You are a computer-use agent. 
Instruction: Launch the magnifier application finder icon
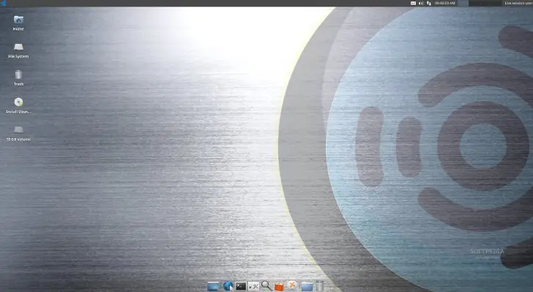[x=266, y=286]
